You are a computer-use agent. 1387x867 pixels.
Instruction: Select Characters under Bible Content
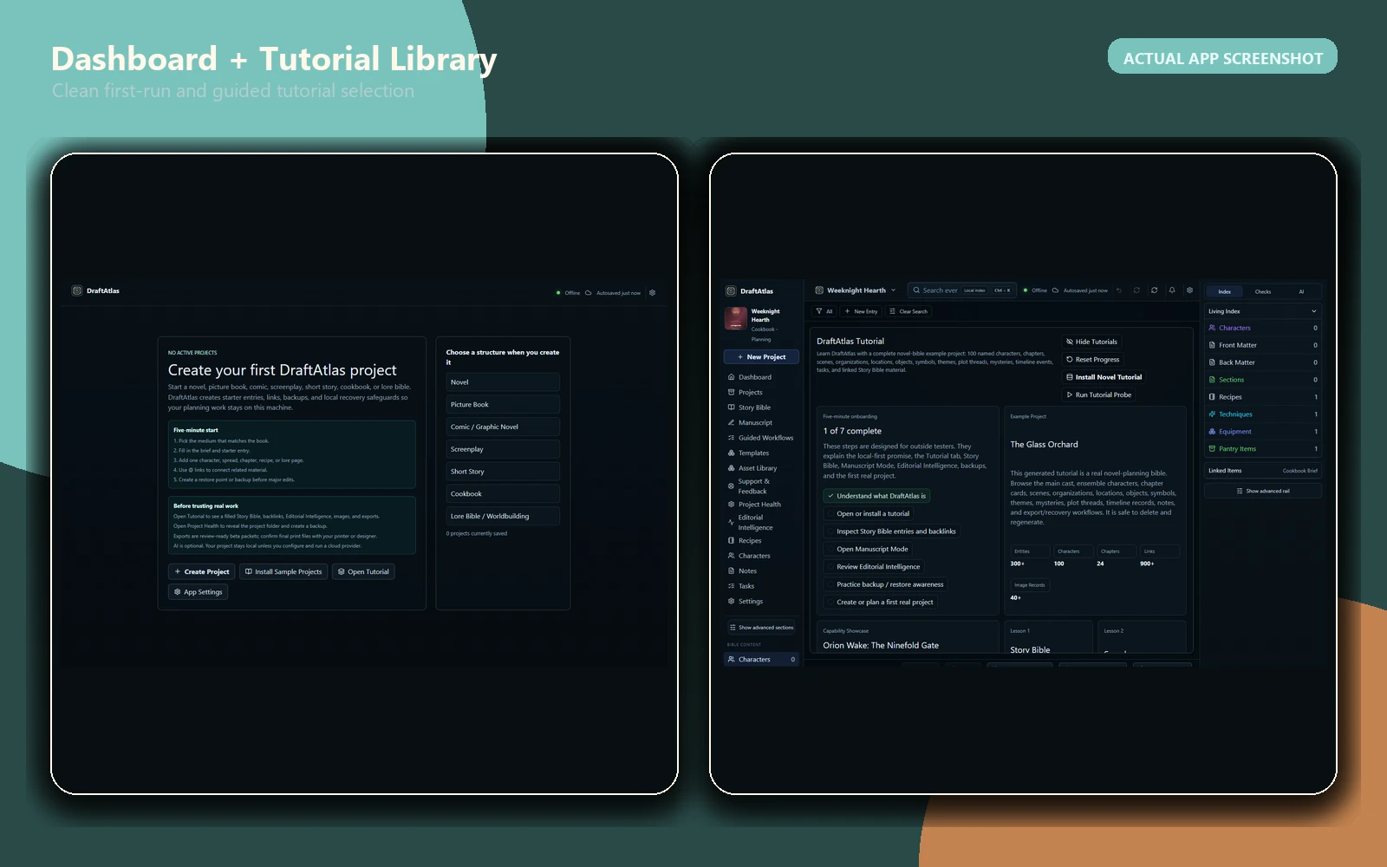point(761,659)
